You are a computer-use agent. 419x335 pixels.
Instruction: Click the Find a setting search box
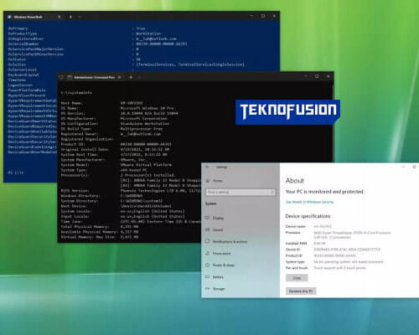tap(241, 192)
